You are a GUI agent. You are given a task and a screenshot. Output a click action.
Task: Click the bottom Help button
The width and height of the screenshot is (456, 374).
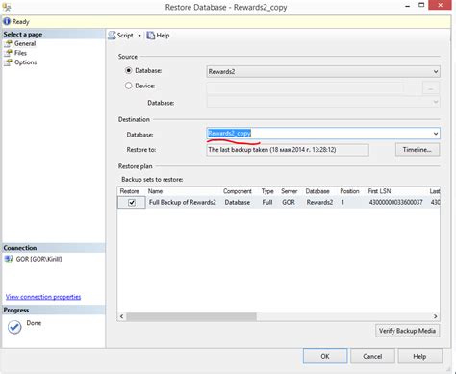click(419, 356)
